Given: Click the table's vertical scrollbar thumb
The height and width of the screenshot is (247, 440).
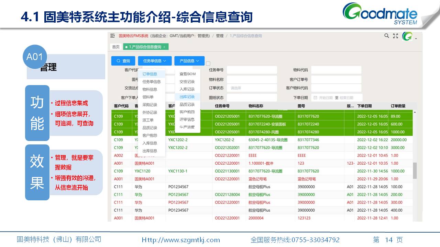Looking at the screenshot, I should point(415,170).
